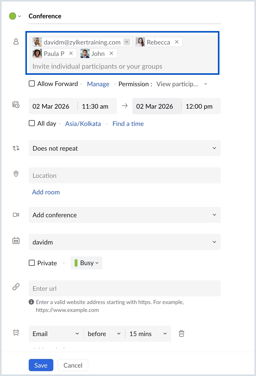Remove Rebecca from the participants list
The width and height of the screenshot is (256, 376).
tap(177, 42)
